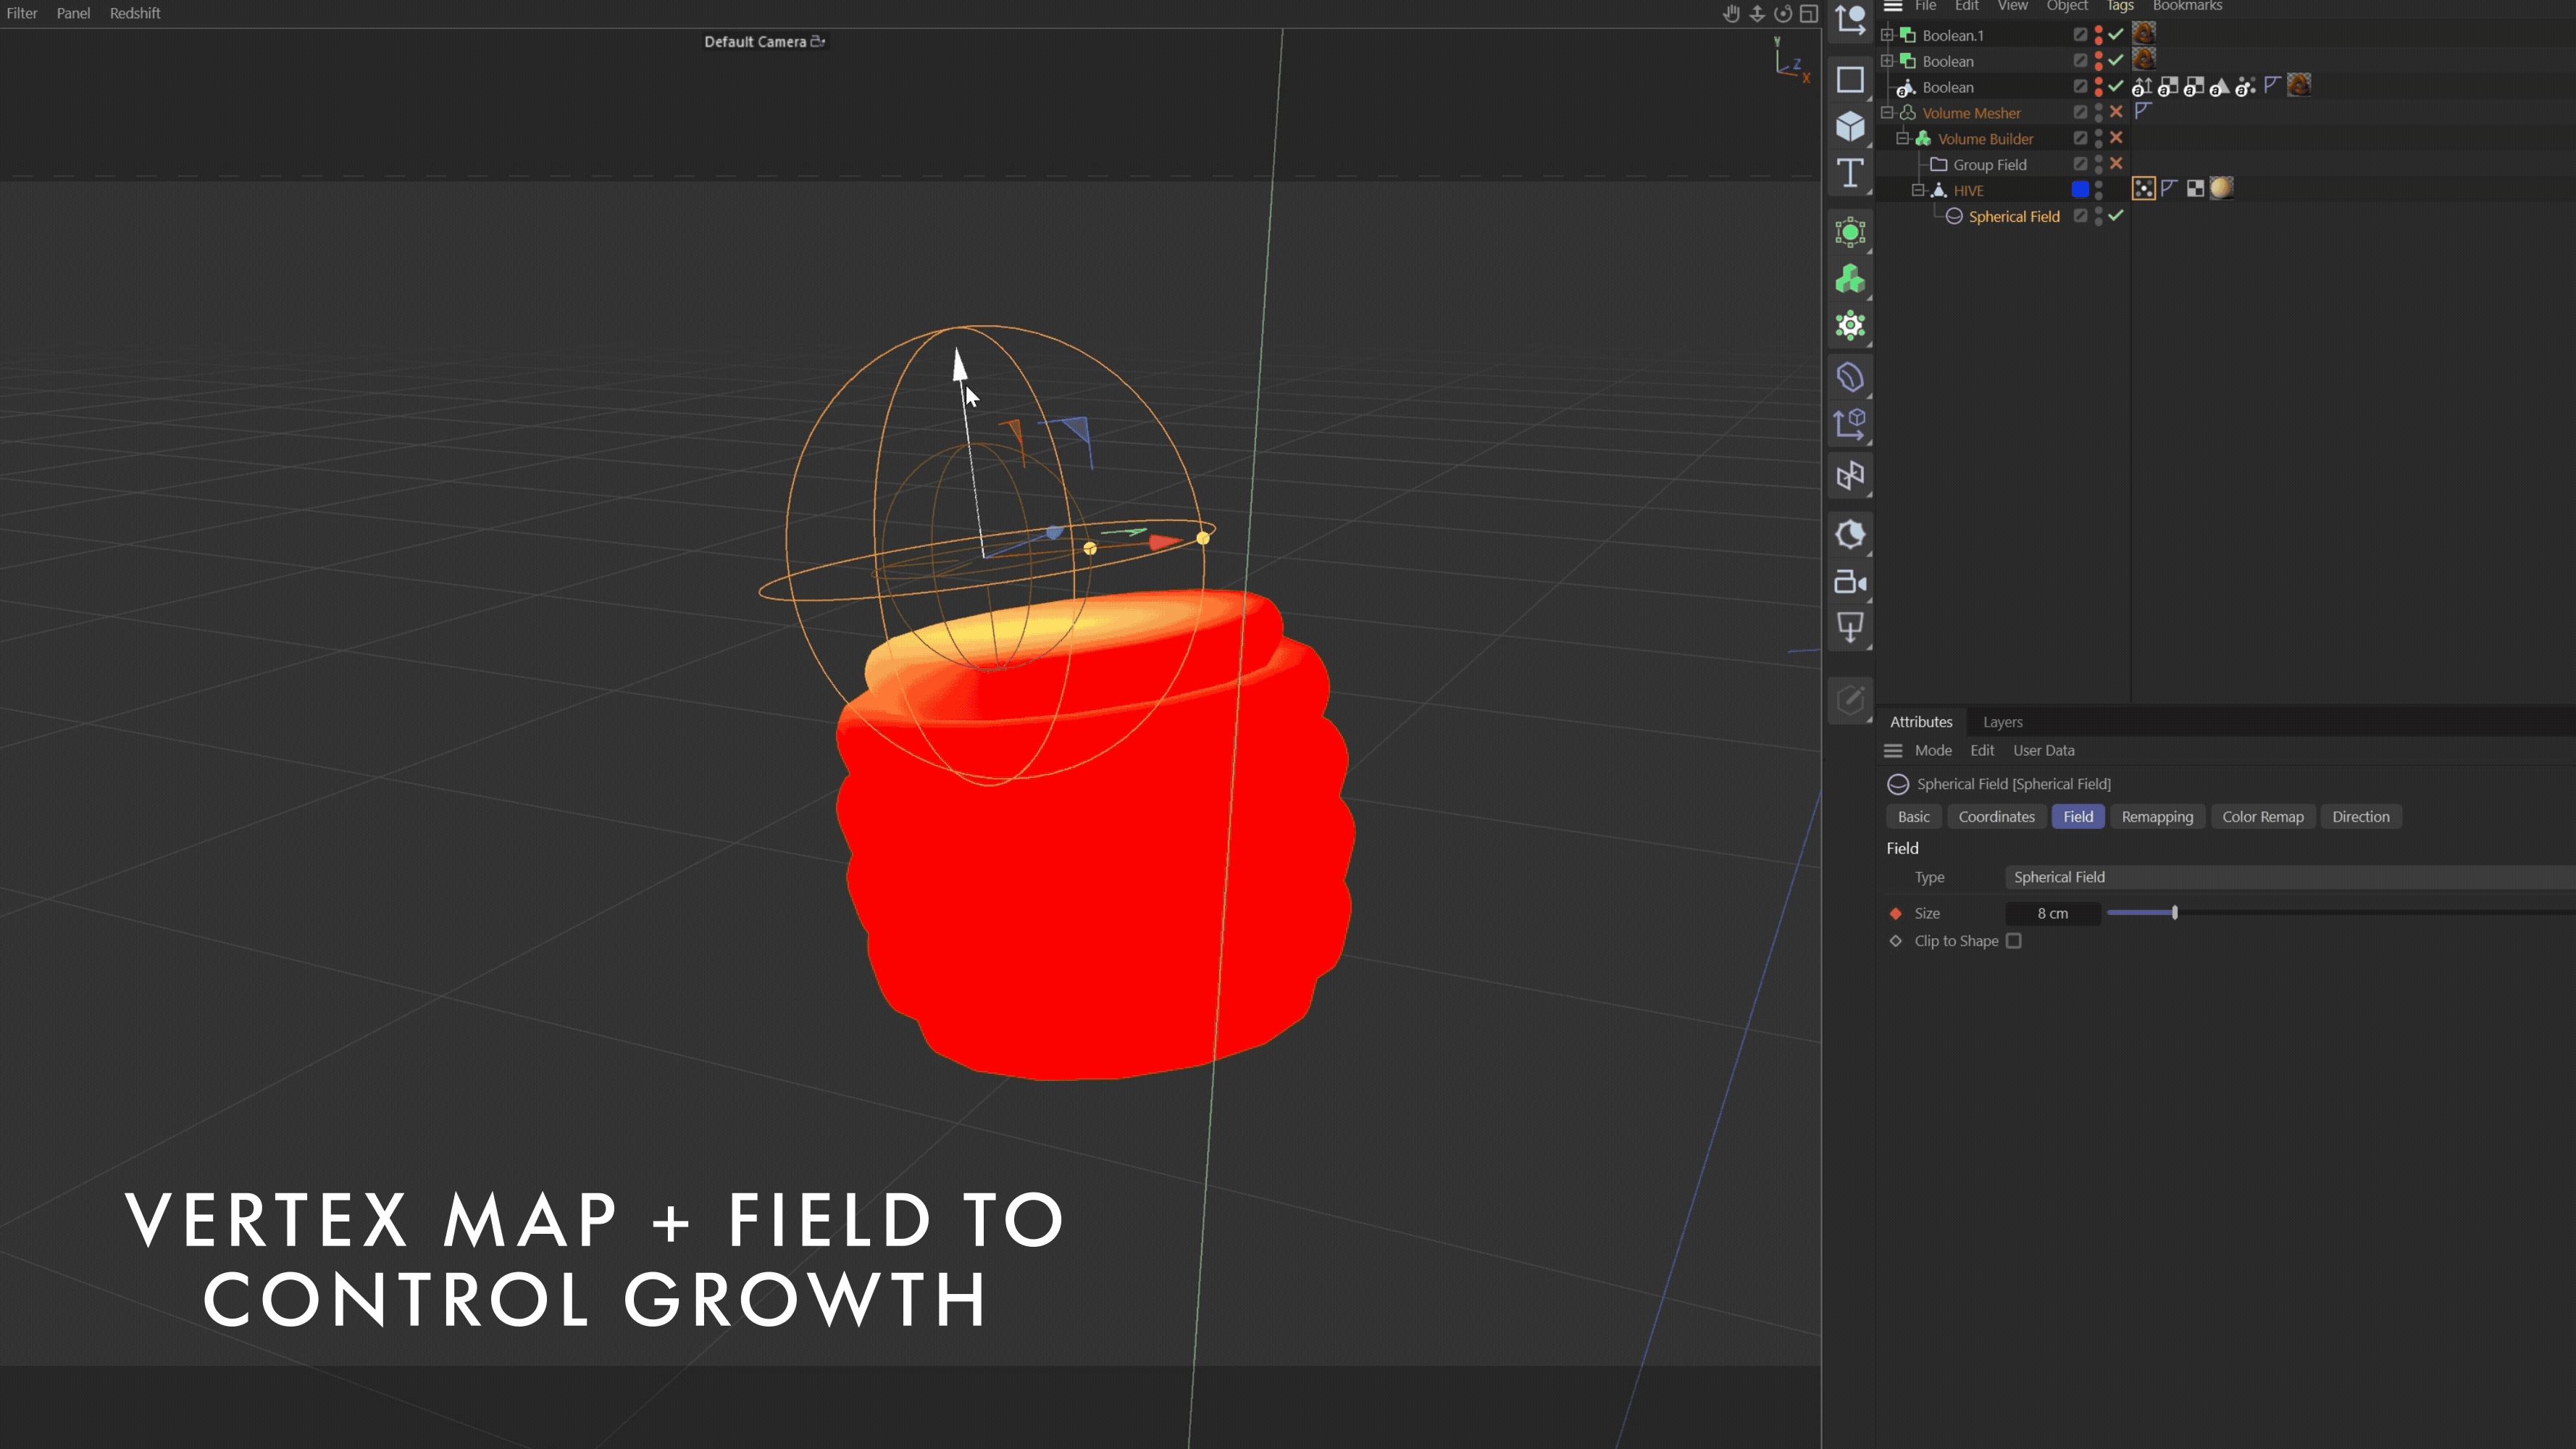The width and height of the screenshot is (2576, 1449).
Task: Click User Data in the Attribute Manager
Action: pyautogui.click(x=2043, y=750)
